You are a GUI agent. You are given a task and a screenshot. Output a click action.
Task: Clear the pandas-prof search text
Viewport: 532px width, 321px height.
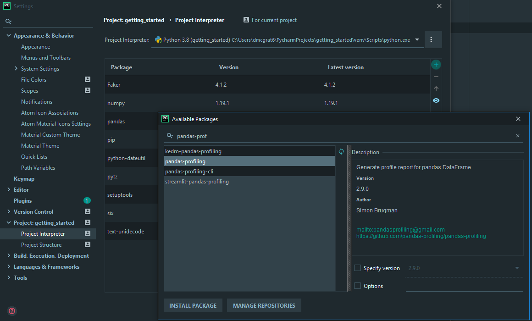pos(518,136)
